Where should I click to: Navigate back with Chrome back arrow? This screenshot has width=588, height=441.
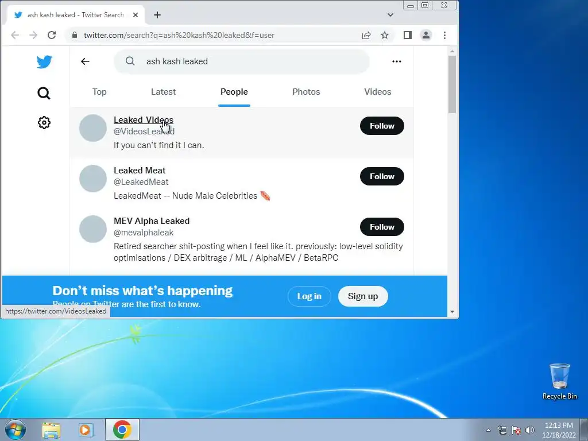[x=15, y=35]
